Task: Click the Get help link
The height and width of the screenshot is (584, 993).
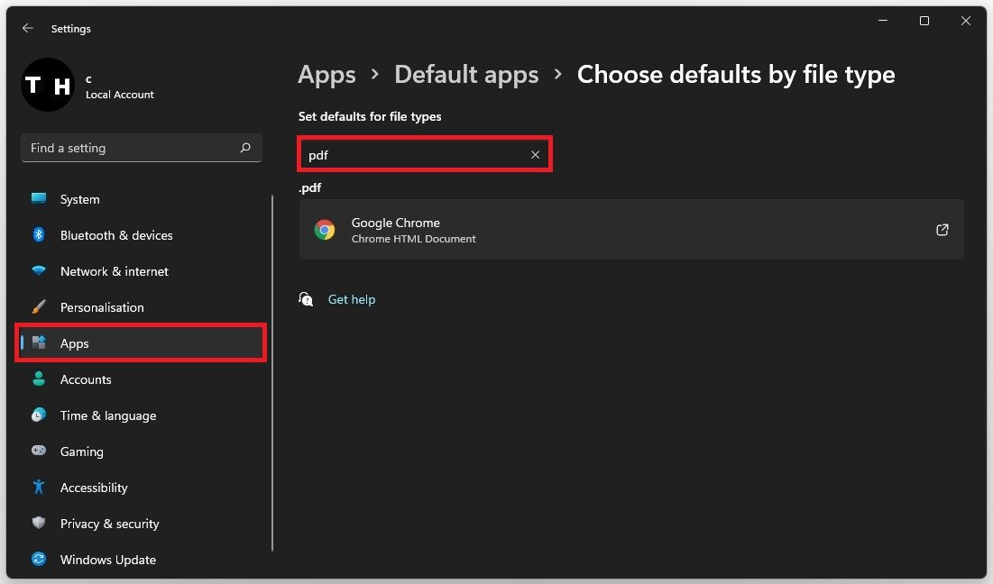Action: tap(351, 299)
